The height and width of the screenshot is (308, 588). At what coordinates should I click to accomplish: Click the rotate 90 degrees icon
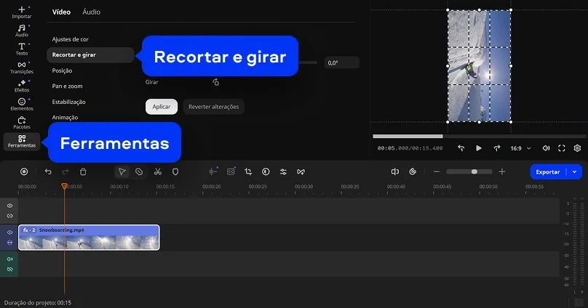click(x=215, y=82)
